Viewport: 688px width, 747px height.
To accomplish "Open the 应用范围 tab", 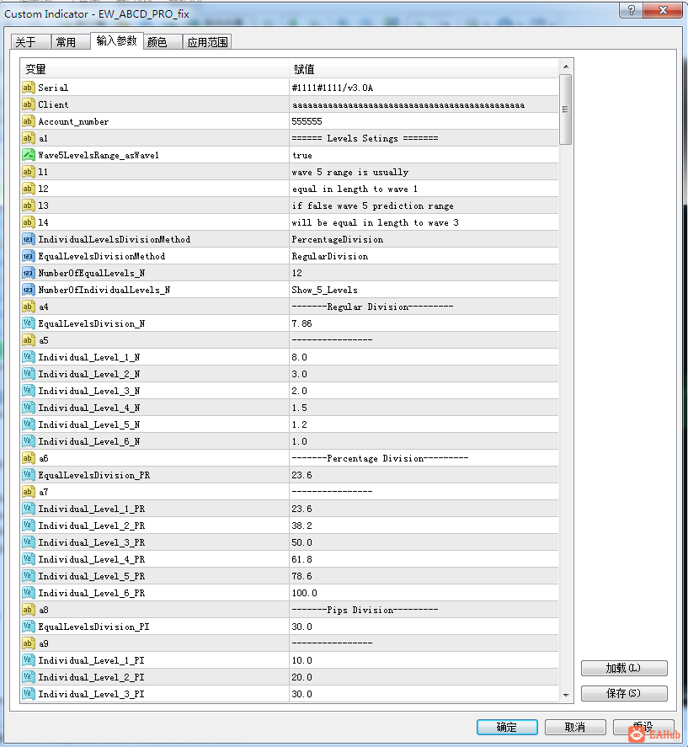I will tap(207, 42).
